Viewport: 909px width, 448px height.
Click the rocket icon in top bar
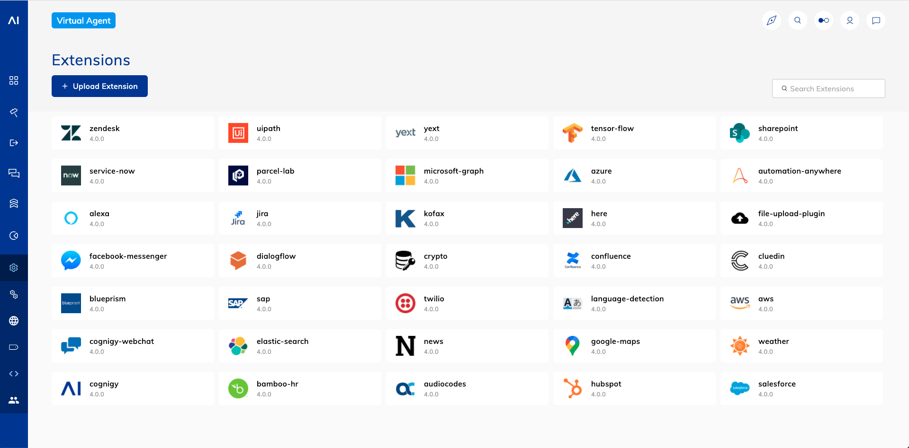pos(772,20)
